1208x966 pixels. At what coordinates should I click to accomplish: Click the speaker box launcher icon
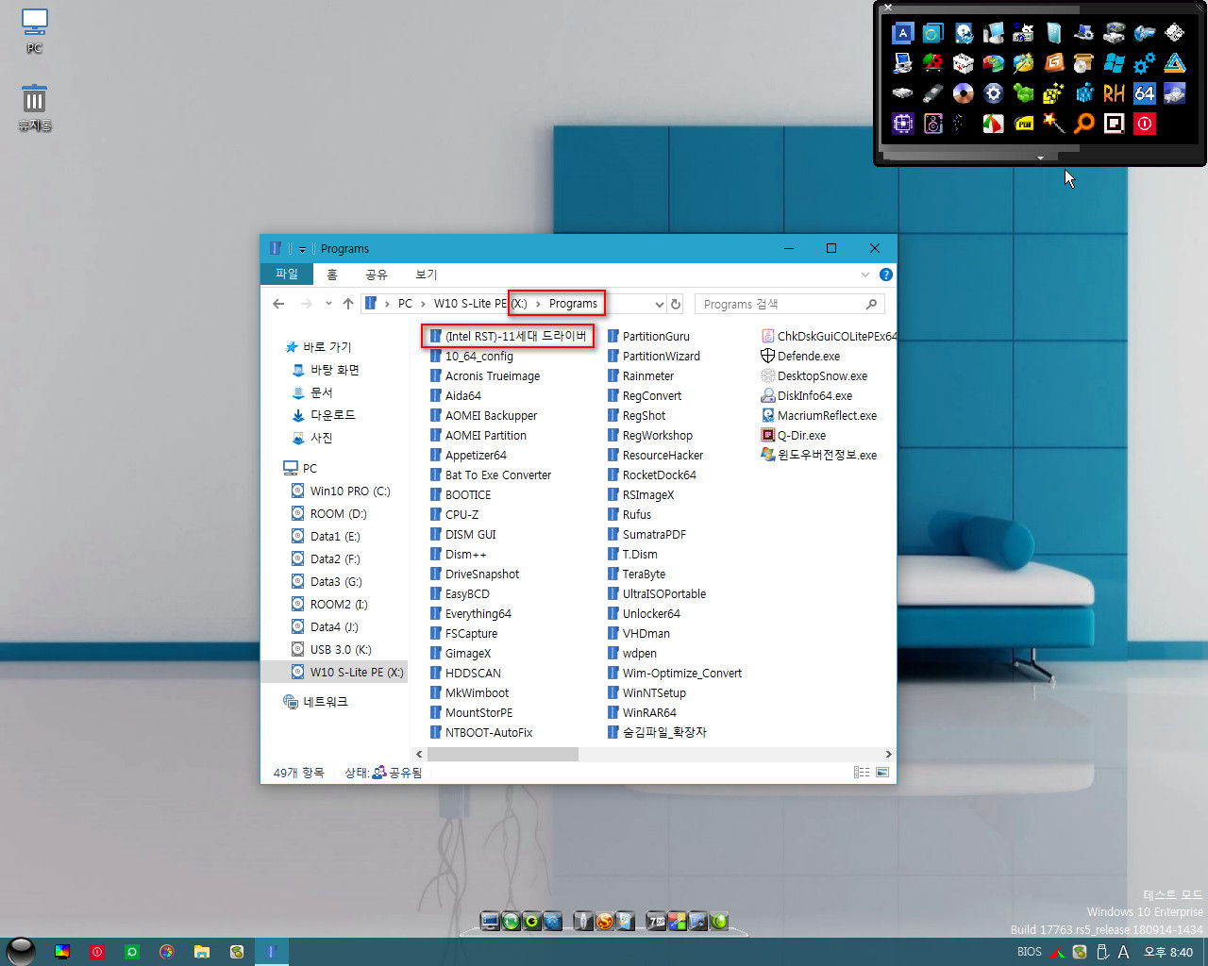[x=933, y=124]
